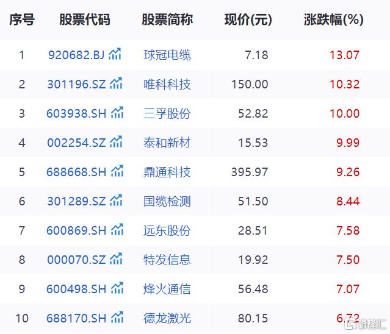Click stock name 烽火通信
Screen dimensions: 390x334
pos(167,289)
